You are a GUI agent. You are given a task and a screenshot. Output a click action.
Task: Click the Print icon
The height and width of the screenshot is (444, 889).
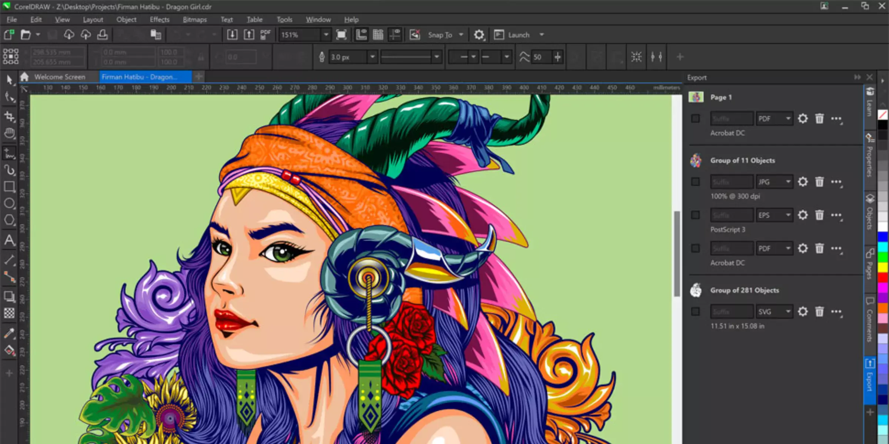[x=102, y=35]
